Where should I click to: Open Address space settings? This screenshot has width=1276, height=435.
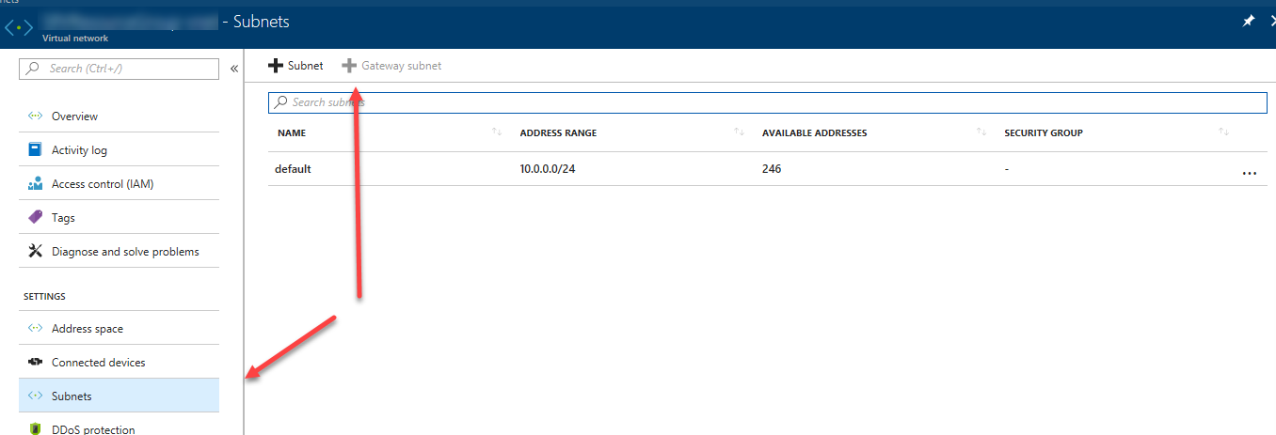click(88, 329)
